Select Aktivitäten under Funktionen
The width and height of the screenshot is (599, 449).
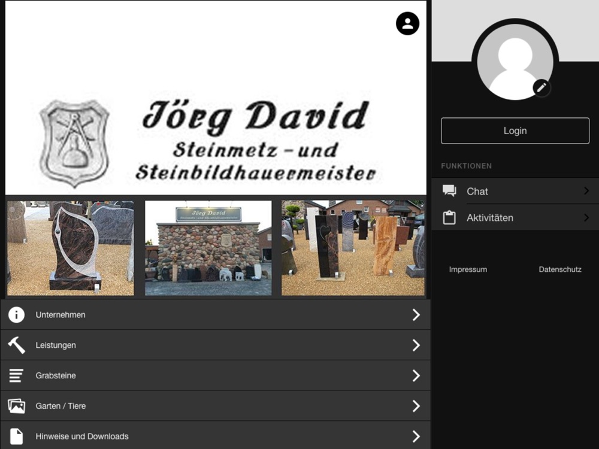[515, 218]
